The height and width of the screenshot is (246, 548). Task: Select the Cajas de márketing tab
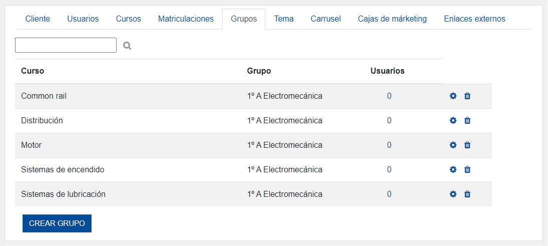[392, 19]
